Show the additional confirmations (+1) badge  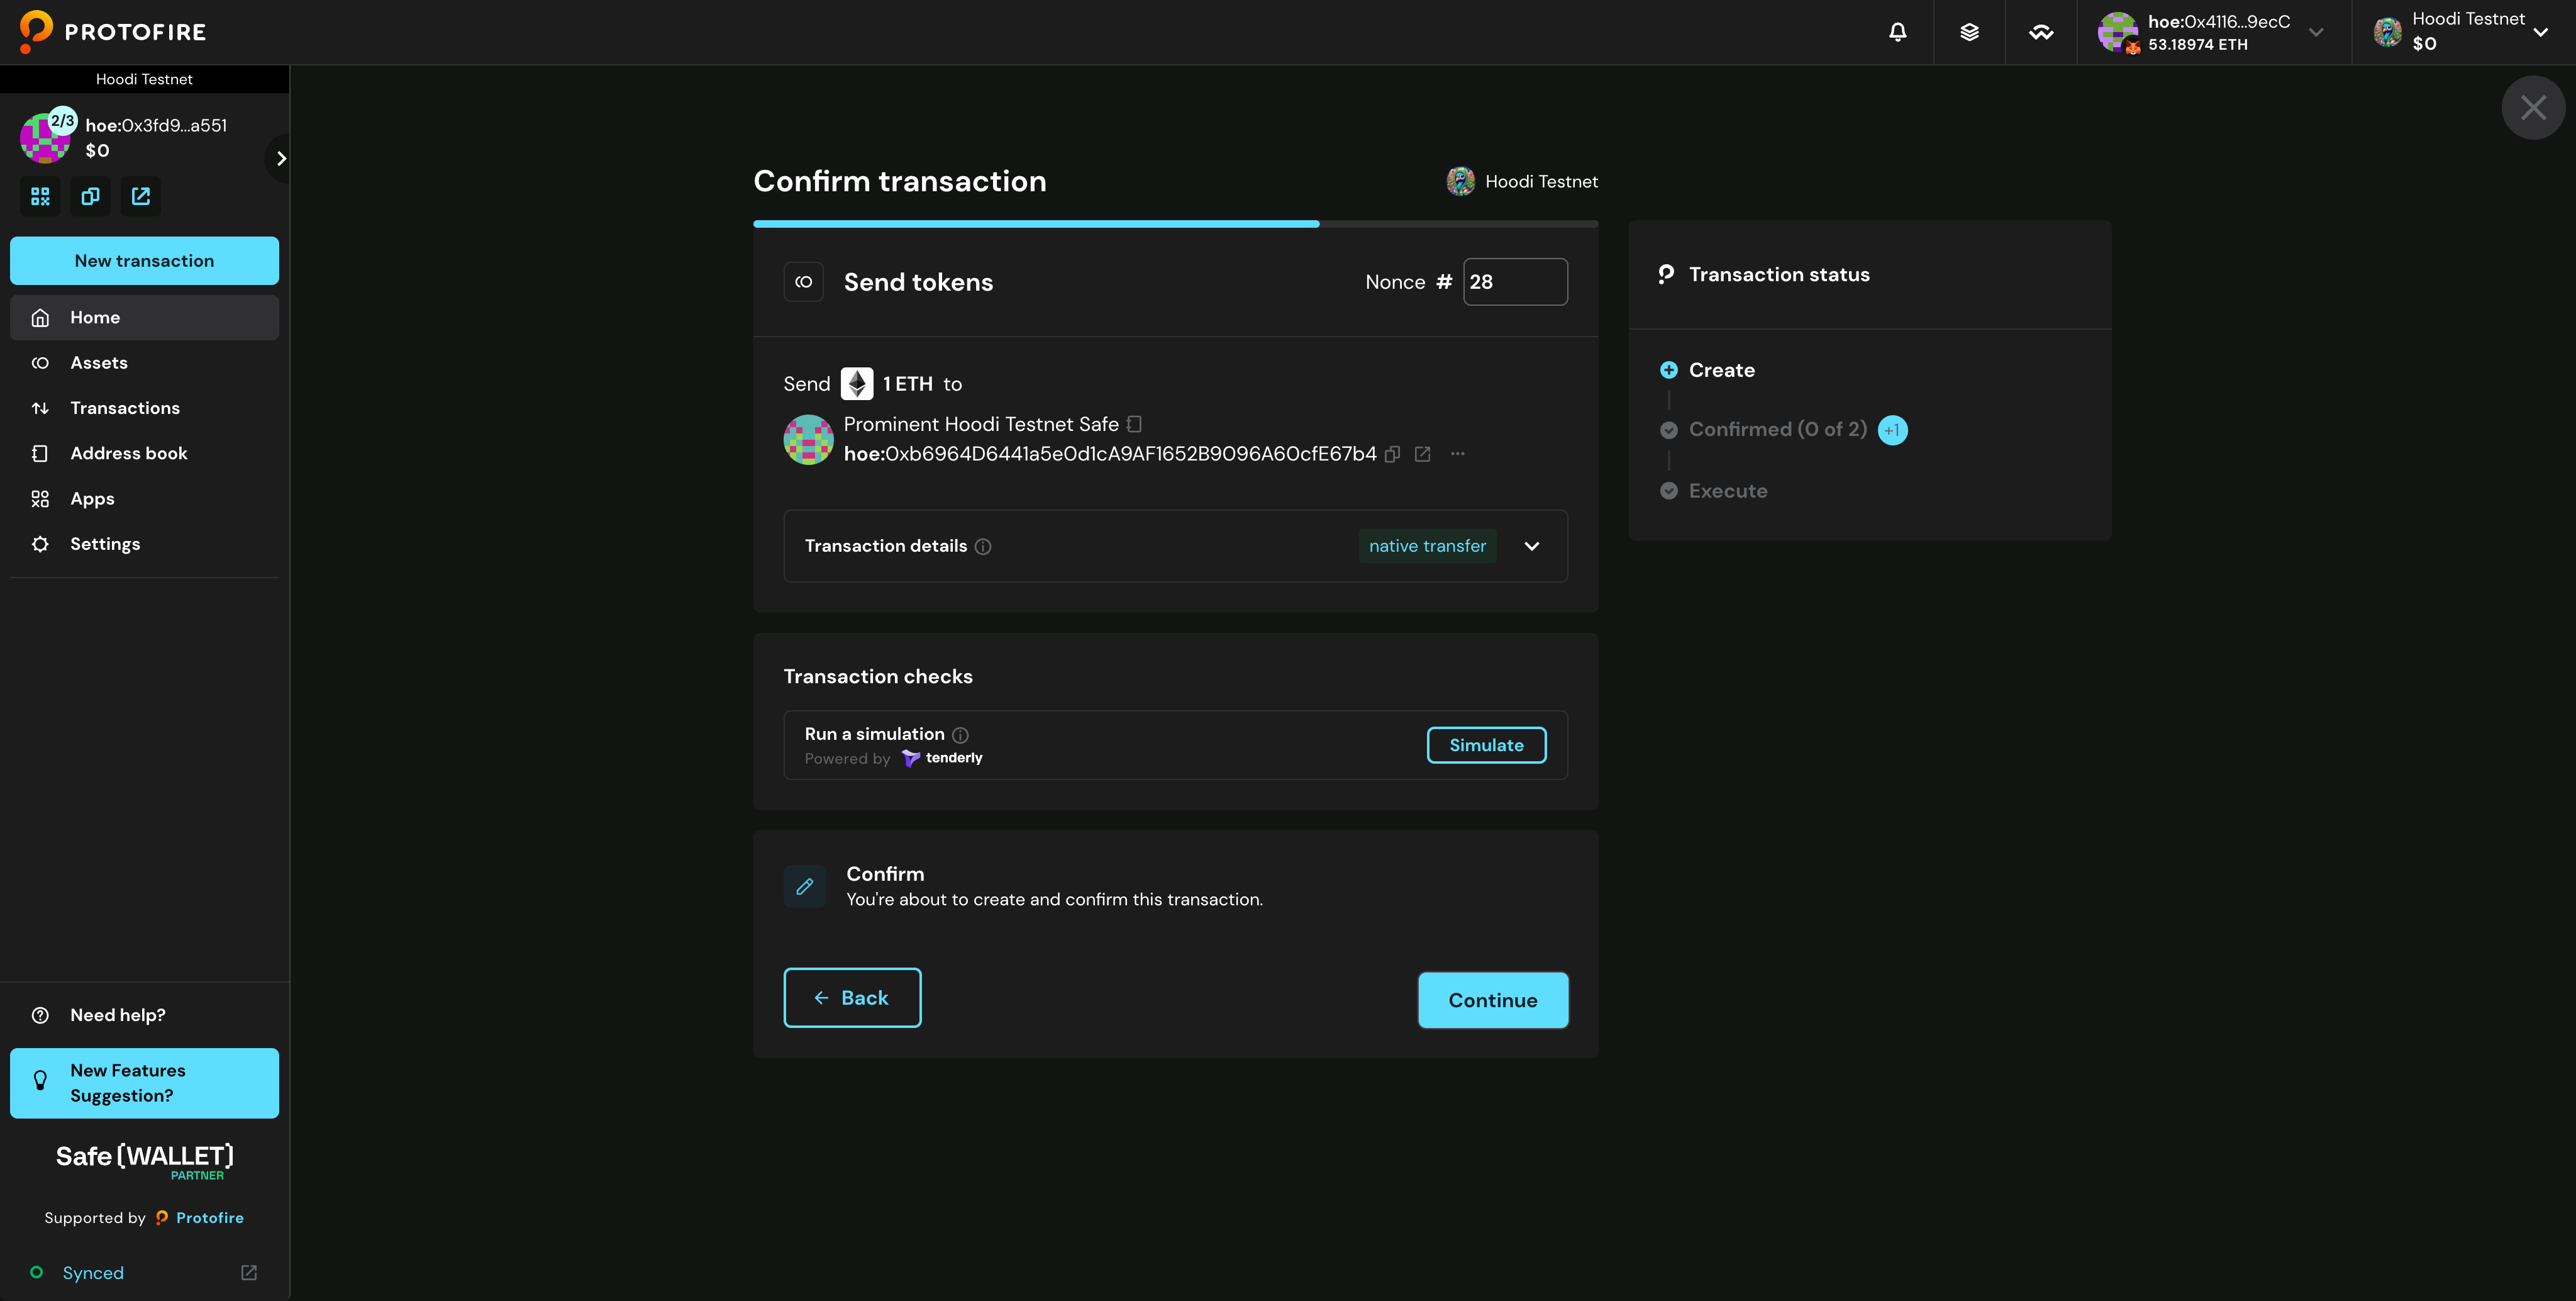coord(1892,430)
